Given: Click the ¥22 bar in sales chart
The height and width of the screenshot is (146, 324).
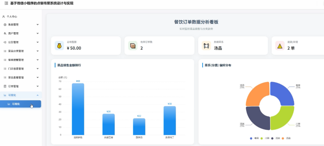Looking at the screenshot, I should 139,127.
